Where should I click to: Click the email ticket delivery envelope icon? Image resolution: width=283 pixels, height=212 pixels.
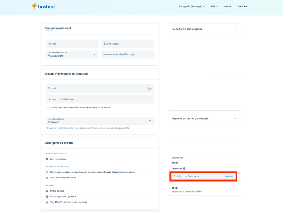(47, 178)
